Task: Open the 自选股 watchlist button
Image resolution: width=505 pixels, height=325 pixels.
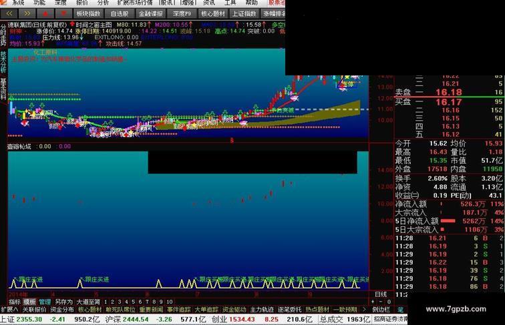Action: coord(120,13)
